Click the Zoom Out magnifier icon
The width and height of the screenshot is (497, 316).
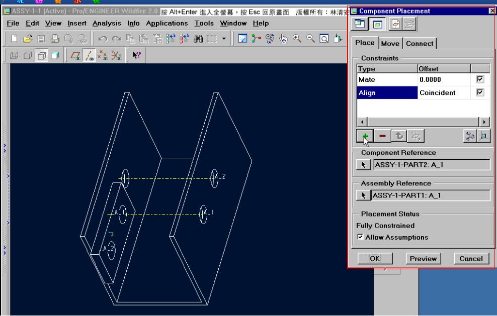pos(311,39)
